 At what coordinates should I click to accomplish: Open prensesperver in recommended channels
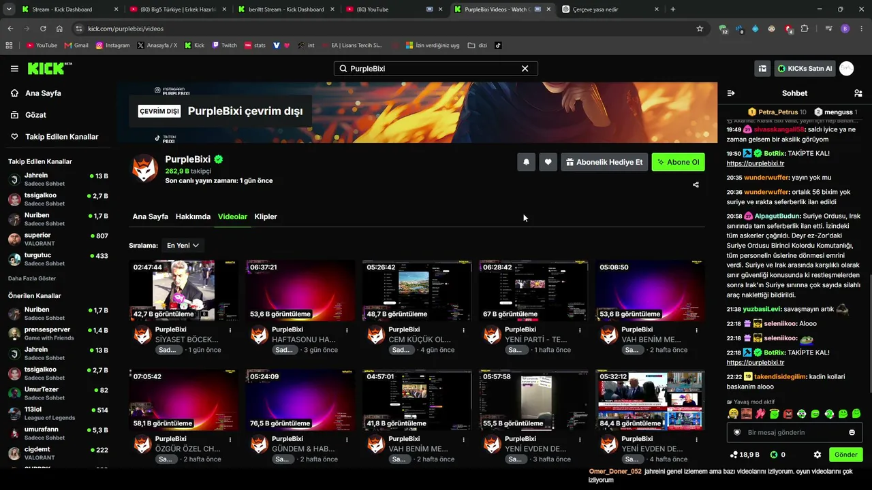[x=57, y=333]
